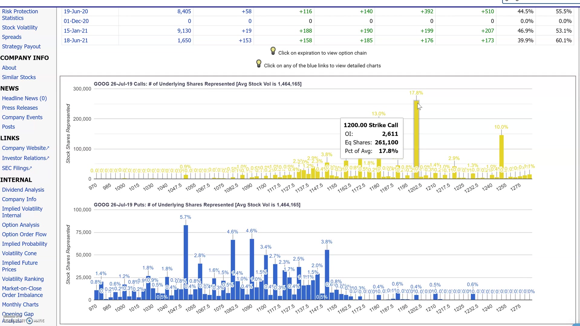Open the Volatility Cone page
The height and width of the screenshot is (326, 580).
[19, 254]
